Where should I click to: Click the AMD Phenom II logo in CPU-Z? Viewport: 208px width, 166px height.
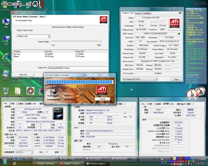(x=58, y=113)
